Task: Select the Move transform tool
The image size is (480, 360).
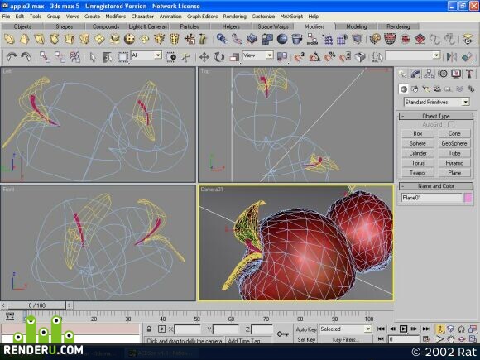Action: pyautogui.click(x=204, y=57)
